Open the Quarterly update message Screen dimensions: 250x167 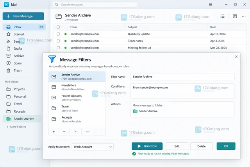[150, 34]
